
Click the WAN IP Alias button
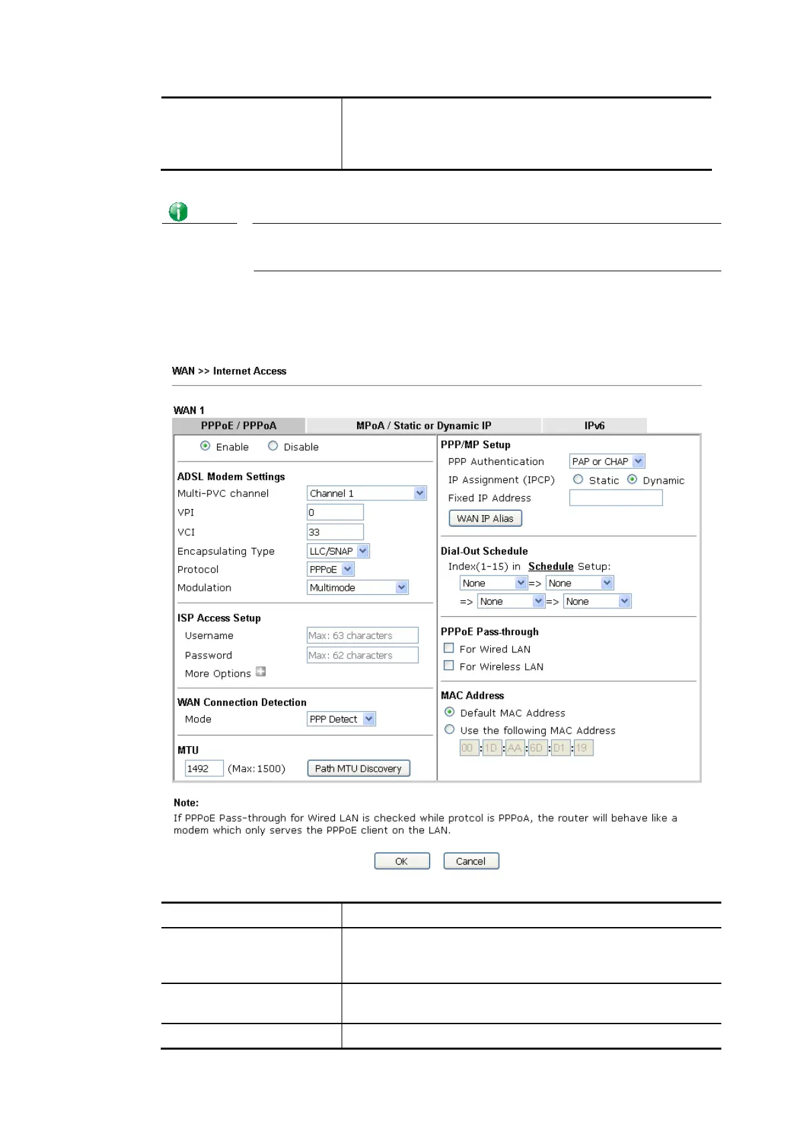click(486, 518)
